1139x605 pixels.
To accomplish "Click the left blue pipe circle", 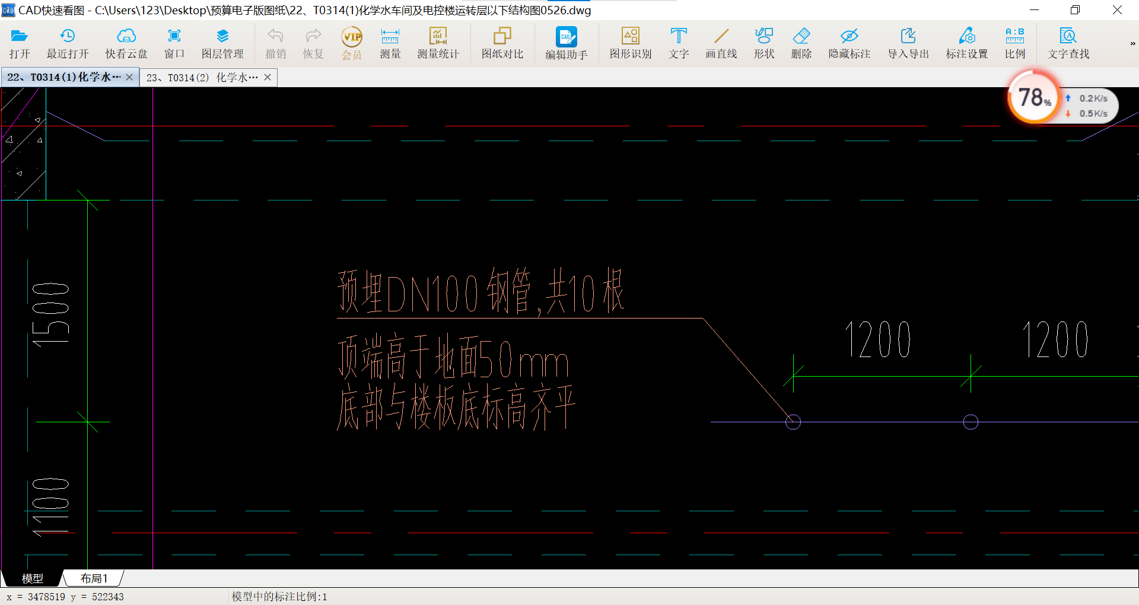I will 793,422.
